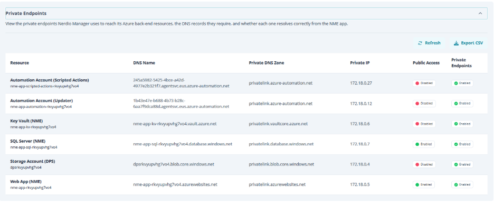494x203 pixels.
Task: Click the DNS Name column header
Action: 144,63
